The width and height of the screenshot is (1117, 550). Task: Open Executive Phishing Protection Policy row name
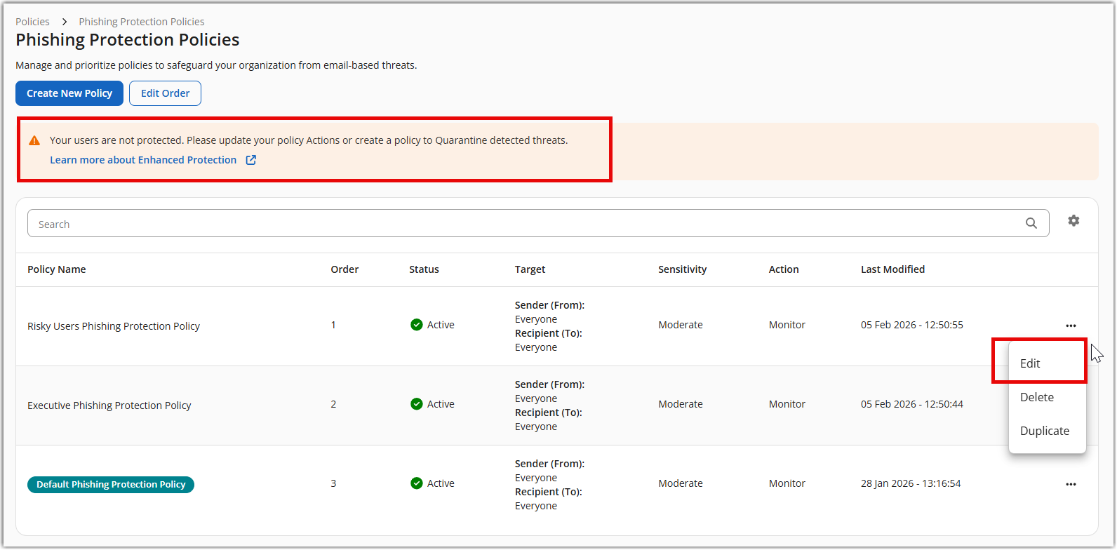coord(109,405)
